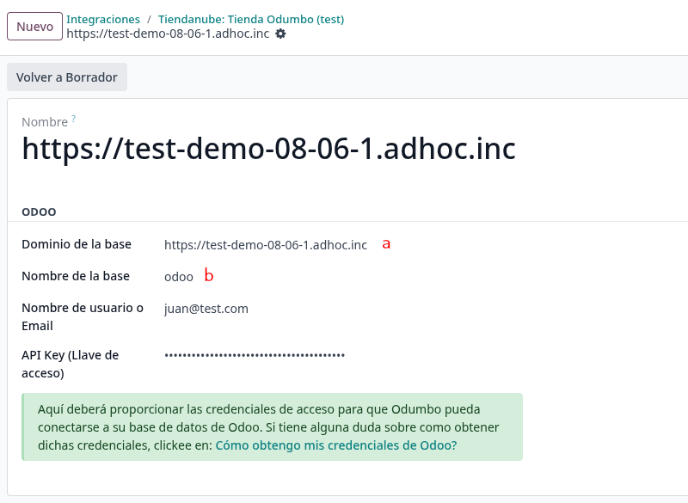Click the Nombre field label
688x503 pixels.
pyautogui.click(x=45, y=122)
